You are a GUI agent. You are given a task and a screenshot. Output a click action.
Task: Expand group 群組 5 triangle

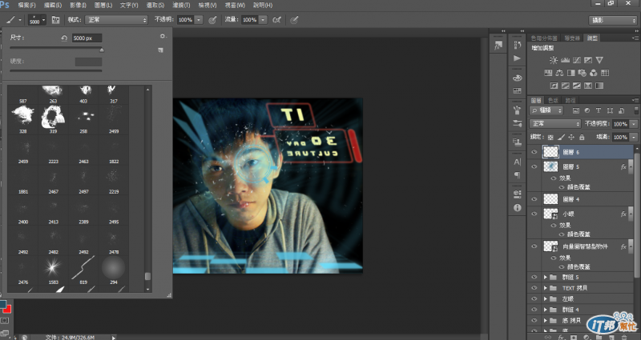pyautogui.click(x=546, y=277)
